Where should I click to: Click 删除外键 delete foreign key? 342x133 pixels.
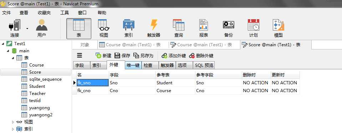click(x=201, y=55)
